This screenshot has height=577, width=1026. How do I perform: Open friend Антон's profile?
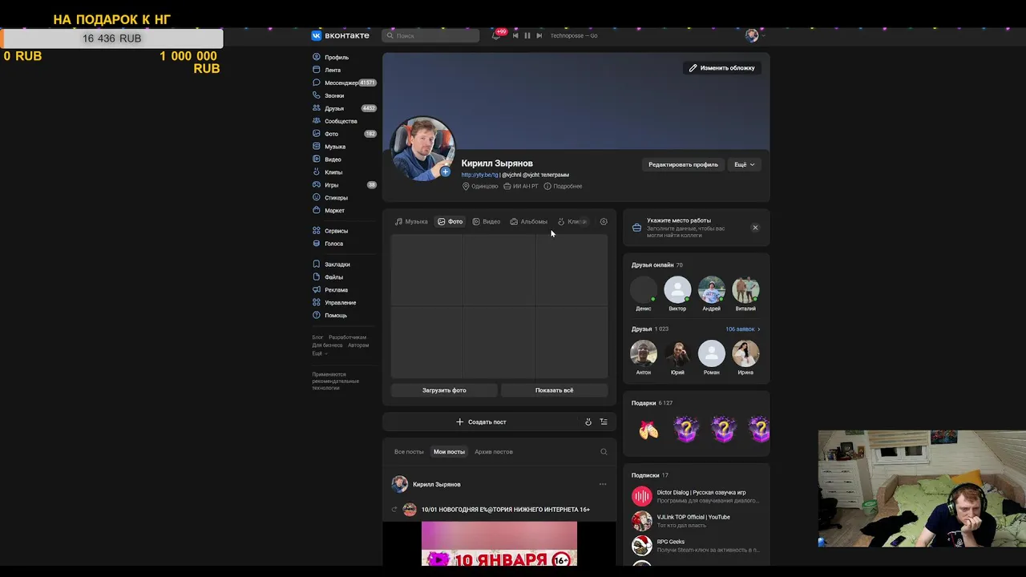tap(644, 358)
